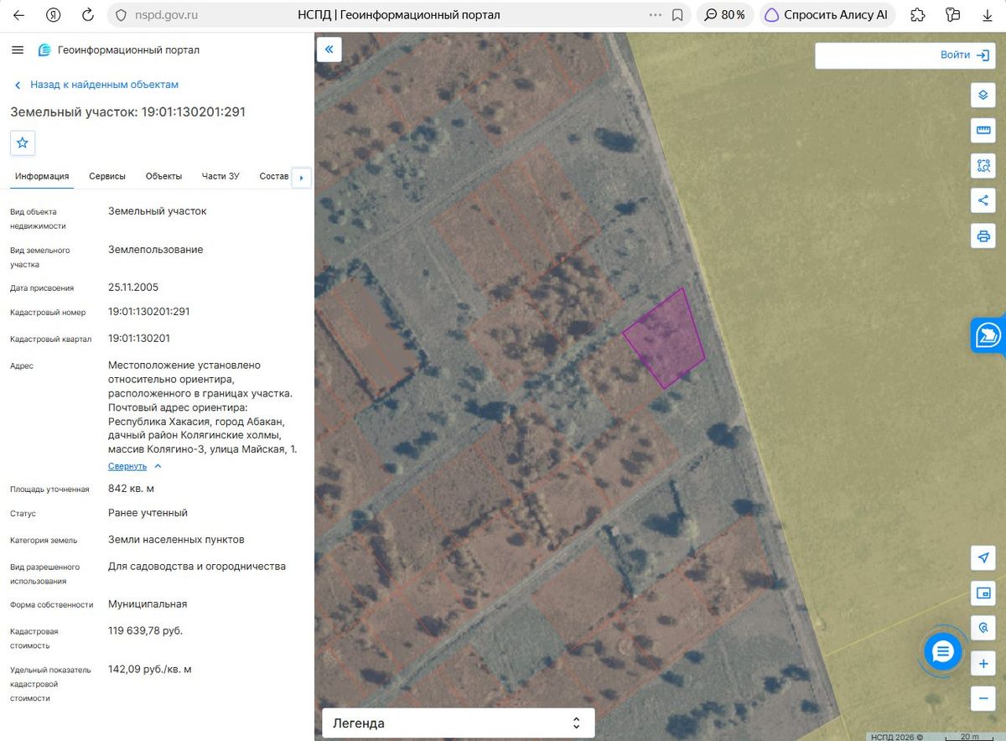Click the cadastral cost 119 639,78 руб.
Image resolution: width=1006 pixels, height=741 pixels.
(145, 630)
